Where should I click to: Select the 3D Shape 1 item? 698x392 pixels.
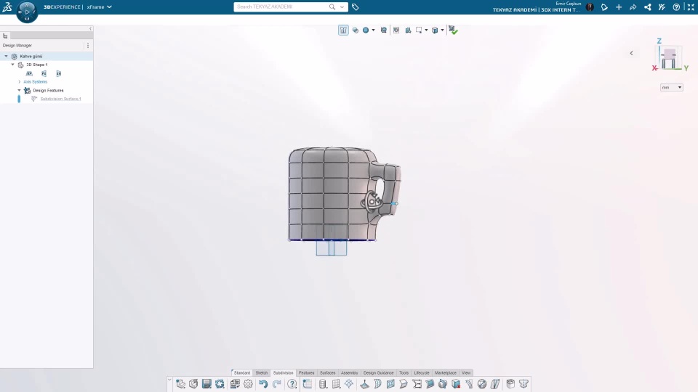pyautogui.click(x=36, y=65)
